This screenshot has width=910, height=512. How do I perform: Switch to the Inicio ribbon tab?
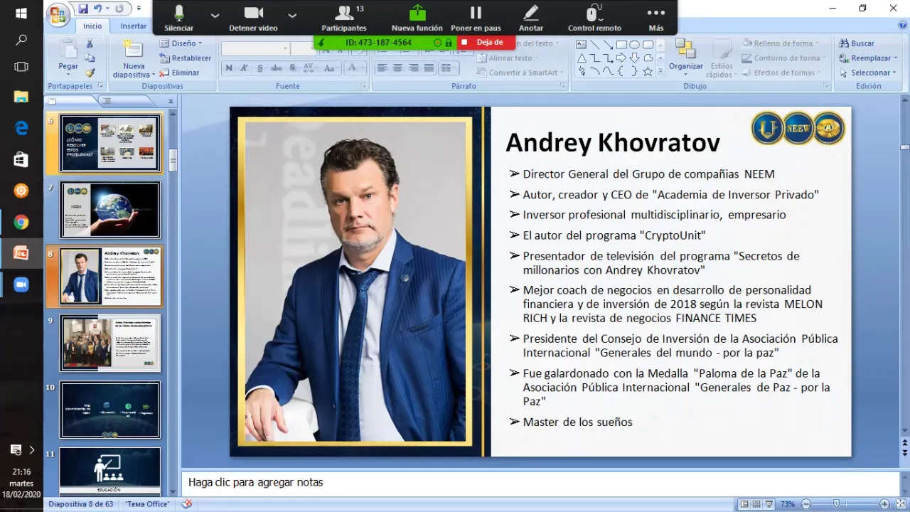pyautogui.click(x=92, y=26)
